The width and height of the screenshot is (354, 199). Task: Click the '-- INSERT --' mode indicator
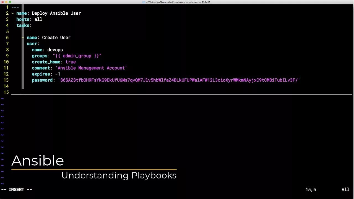point(17,190)
